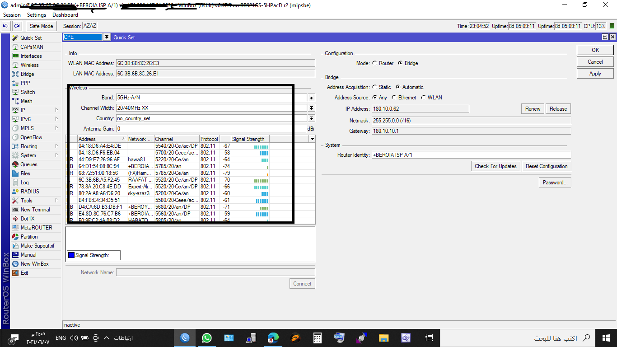Click the blue Signal Strength color swatch
The height and width of the screenshot is (347, 617).
(71, 255)
